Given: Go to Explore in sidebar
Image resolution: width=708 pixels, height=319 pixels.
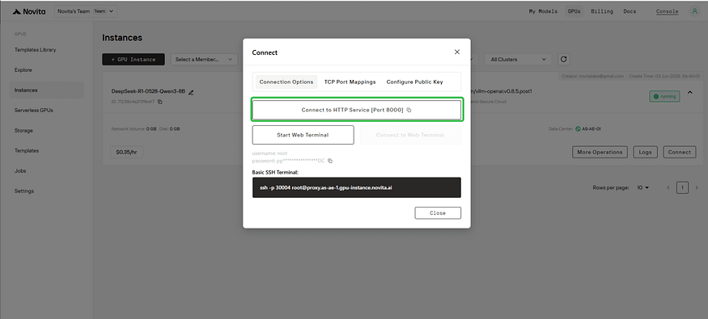Looking at the screenshot, I should 23,70.
